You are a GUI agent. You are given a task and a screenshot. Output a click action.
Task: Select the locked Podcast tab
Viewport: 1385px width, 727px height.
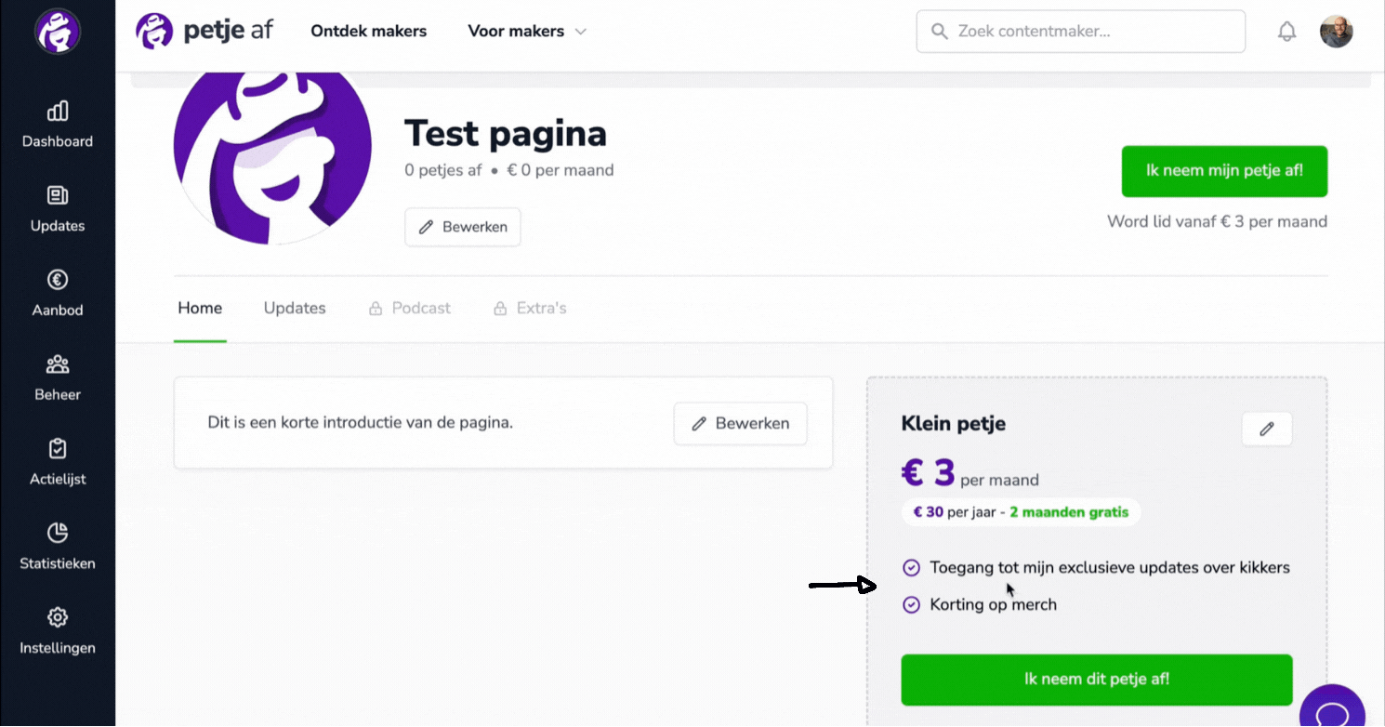click(x=410, y=308)
